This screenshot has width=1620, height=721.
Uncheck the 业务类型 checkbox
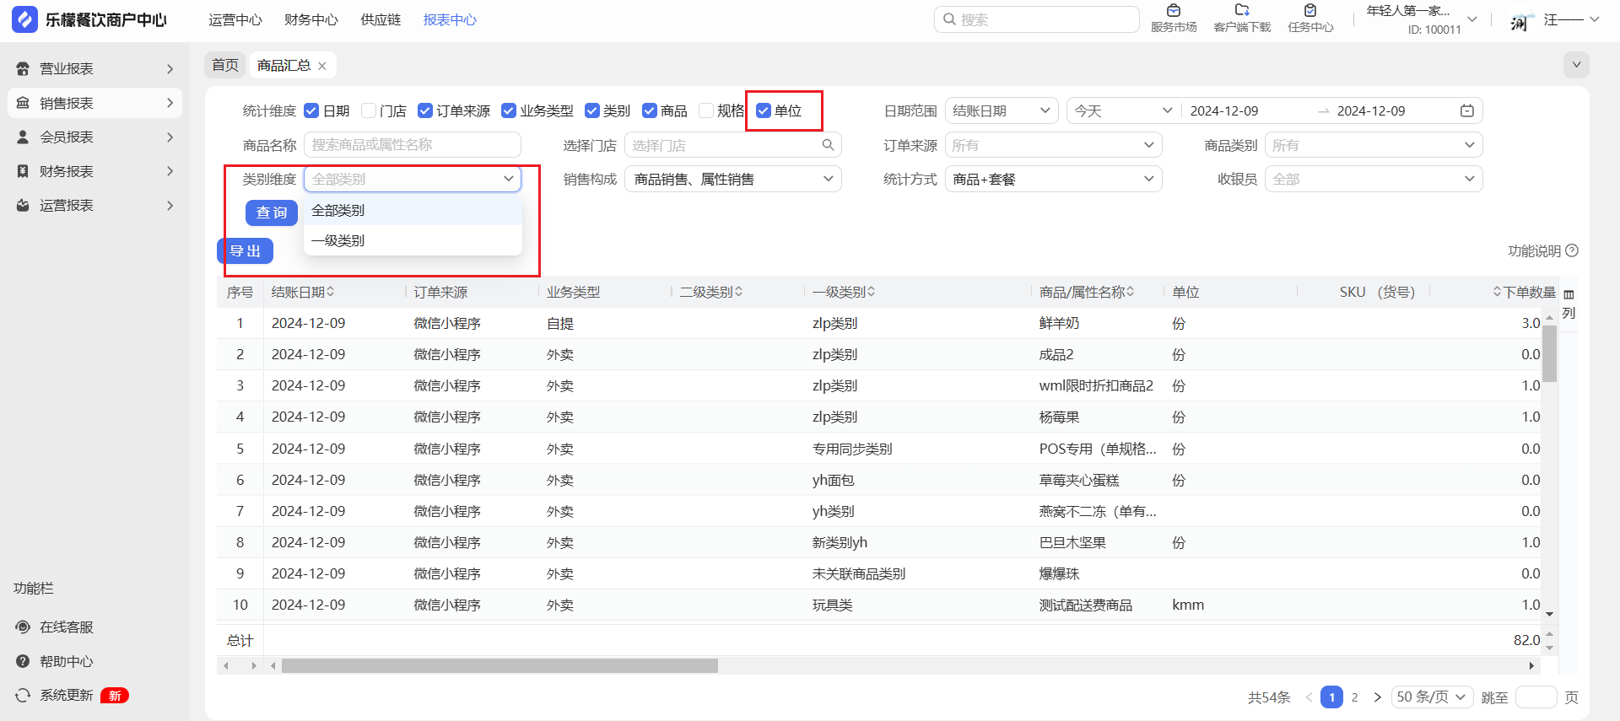509,110
